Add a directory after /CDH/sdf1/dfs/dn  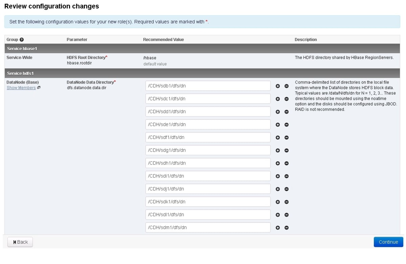point(278,138)
